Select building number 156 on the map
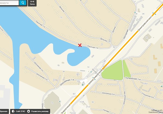 point(131,59)
